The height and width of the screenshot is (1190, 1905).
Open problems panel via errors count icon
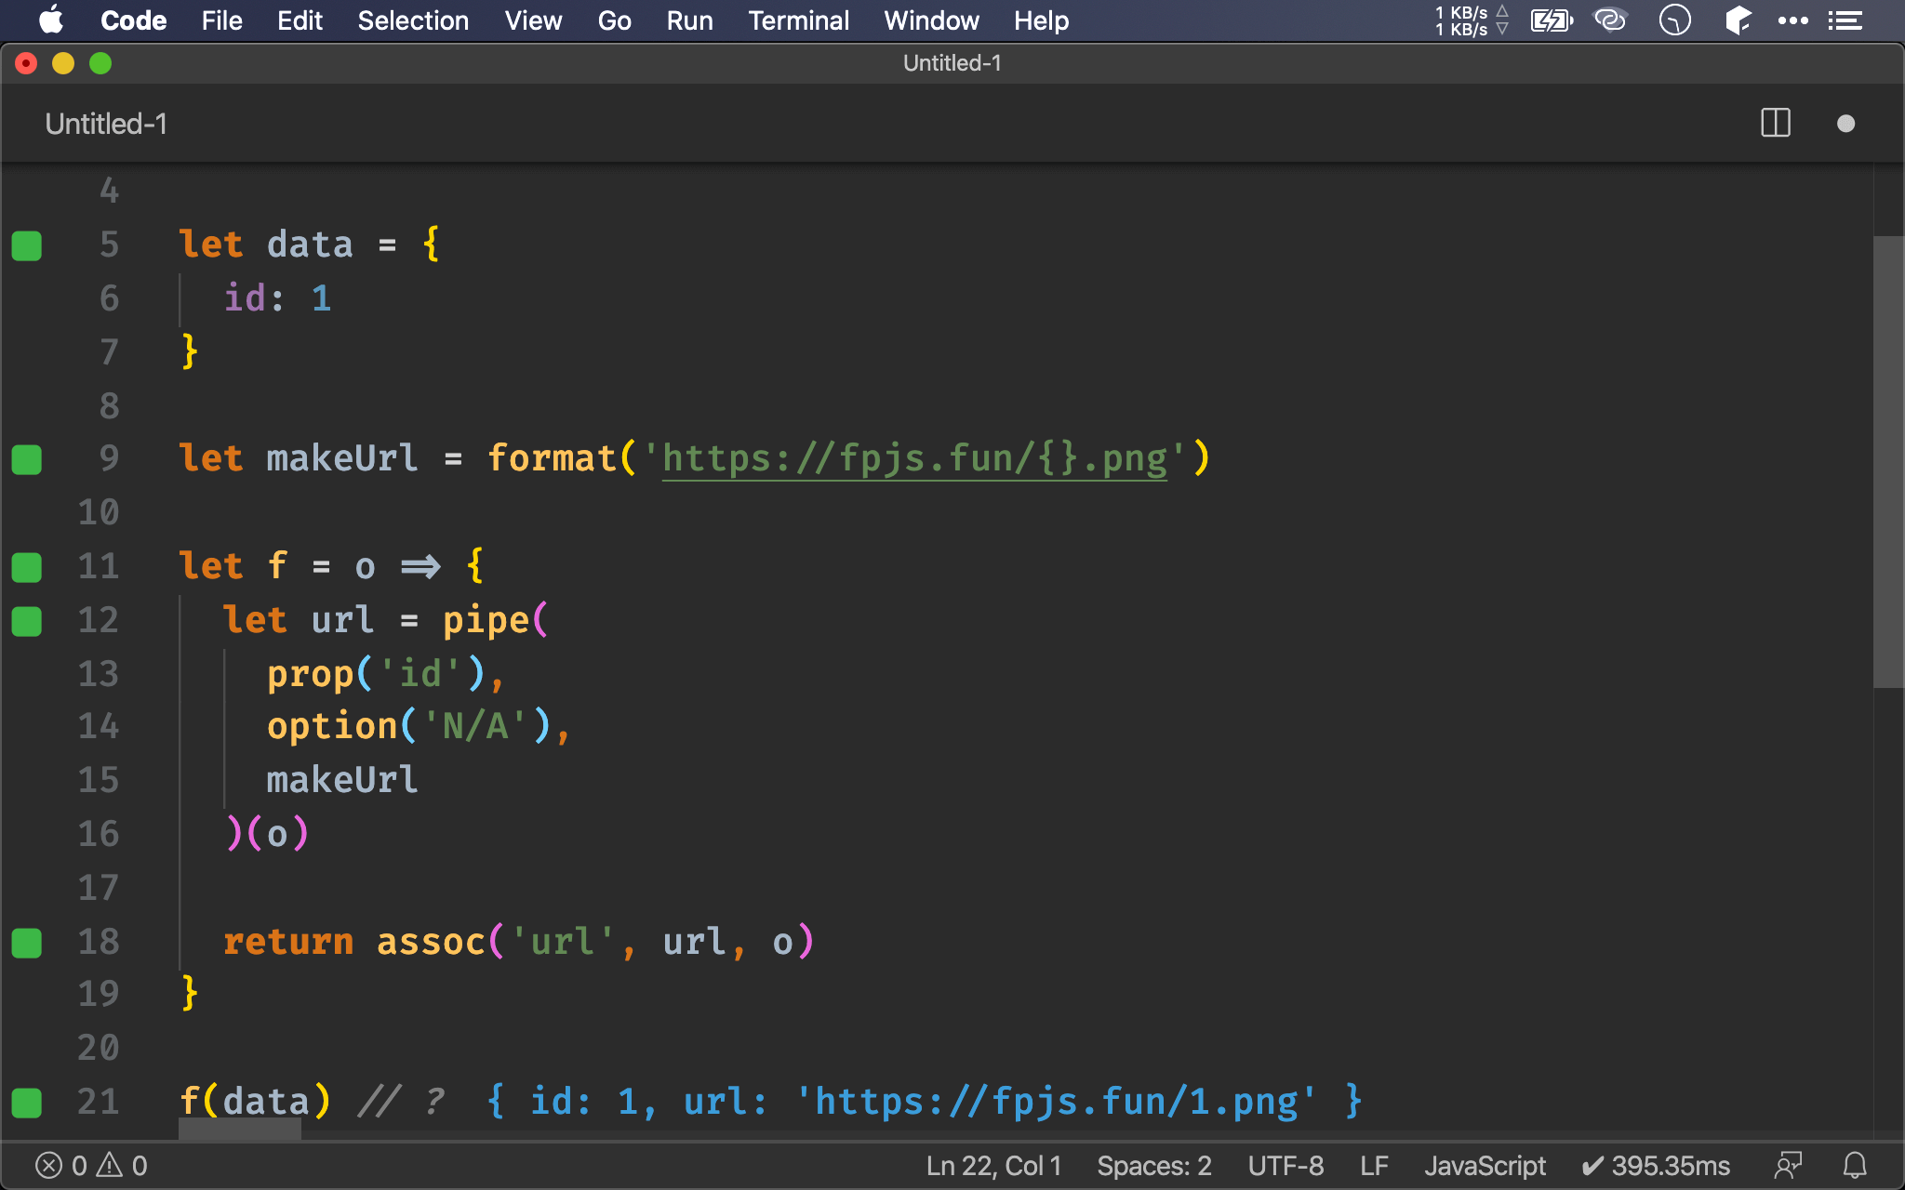tap(61, 1166)
